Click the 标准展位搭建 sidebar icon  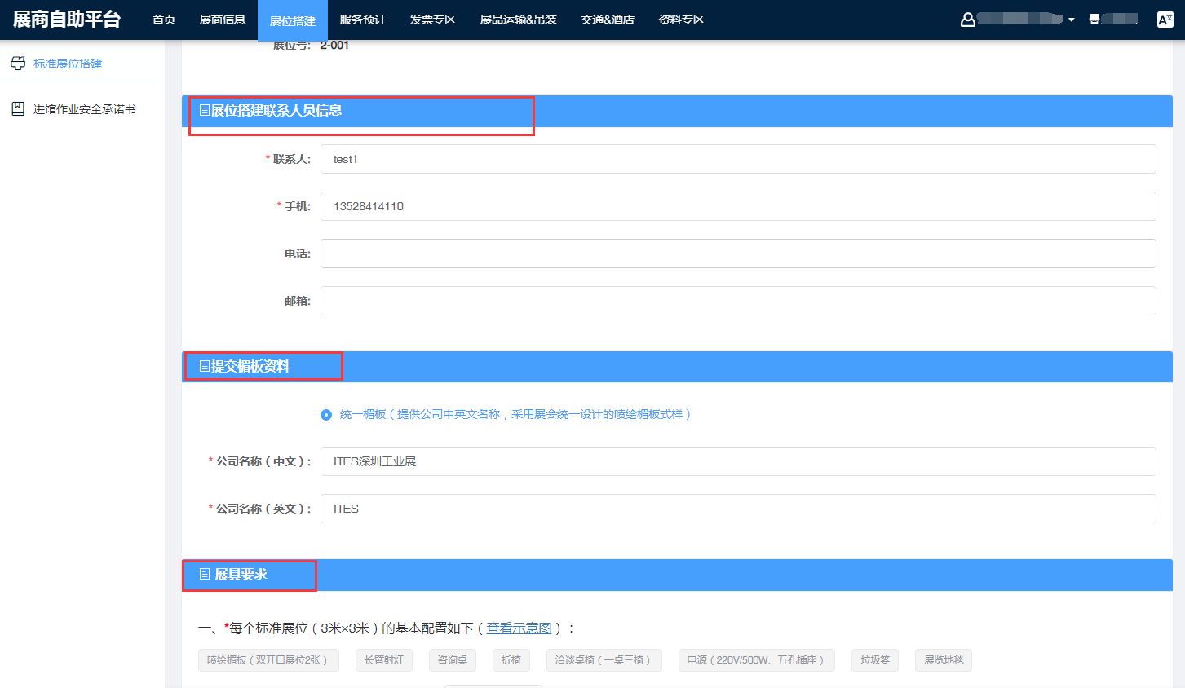pos(18,64)
